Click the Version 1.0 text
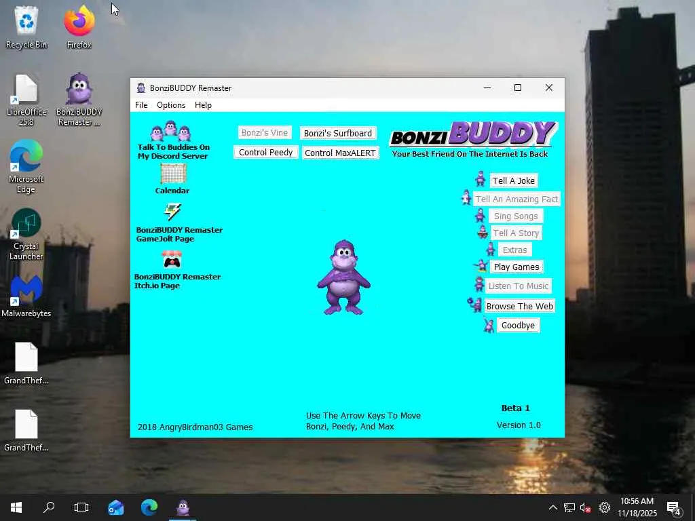This screenshot has width=695, height=521. pos(519,425)
